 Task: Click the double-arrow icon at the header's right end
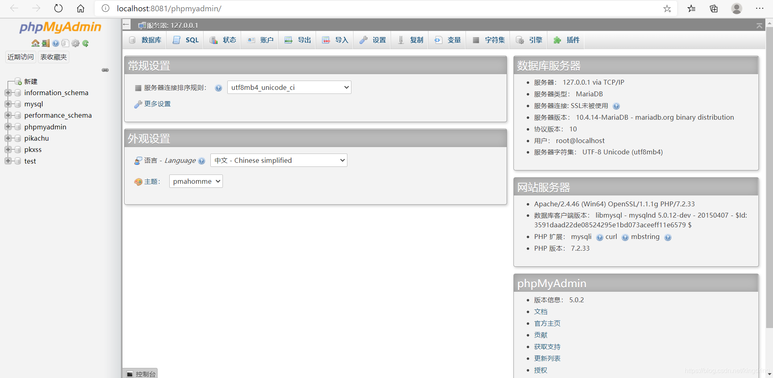[x=759, y=25]
